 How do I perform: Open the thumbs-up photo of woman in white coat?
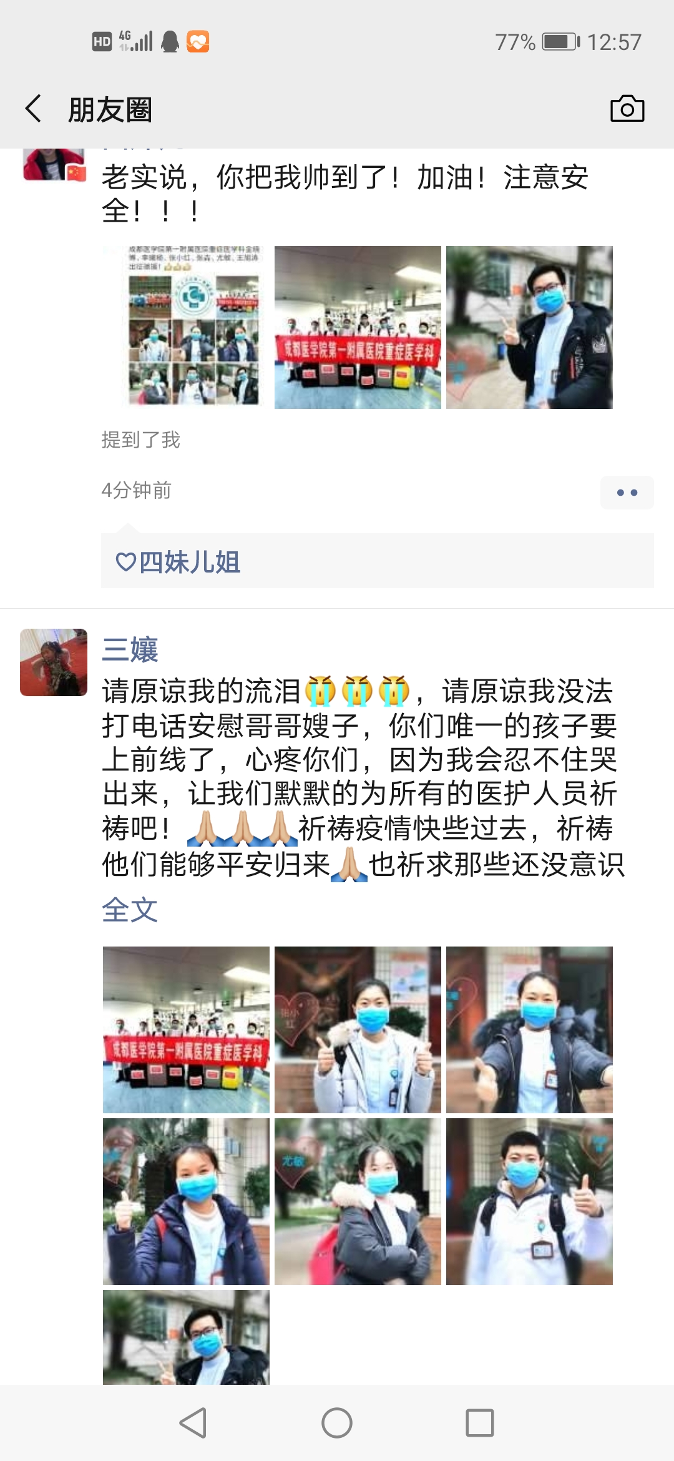[358, 1030]
